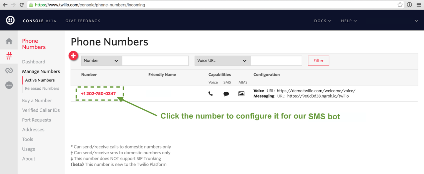Expand the HELP menu
The height and width of the screenshot is (174, 424).
pyautogui.click(x=349, y=21)
